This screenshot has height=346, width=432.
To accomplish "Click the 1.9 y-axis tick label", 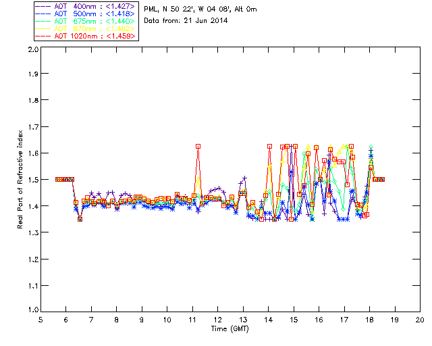I will (33, 74).
